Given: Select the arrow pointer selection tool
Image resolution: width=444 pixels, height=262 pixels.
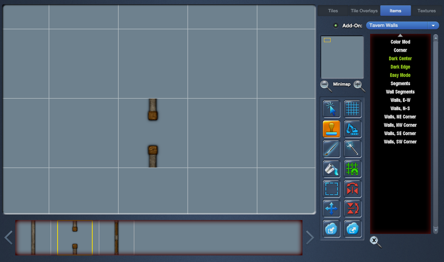Looking at the screenshot, I should [331, 109].
